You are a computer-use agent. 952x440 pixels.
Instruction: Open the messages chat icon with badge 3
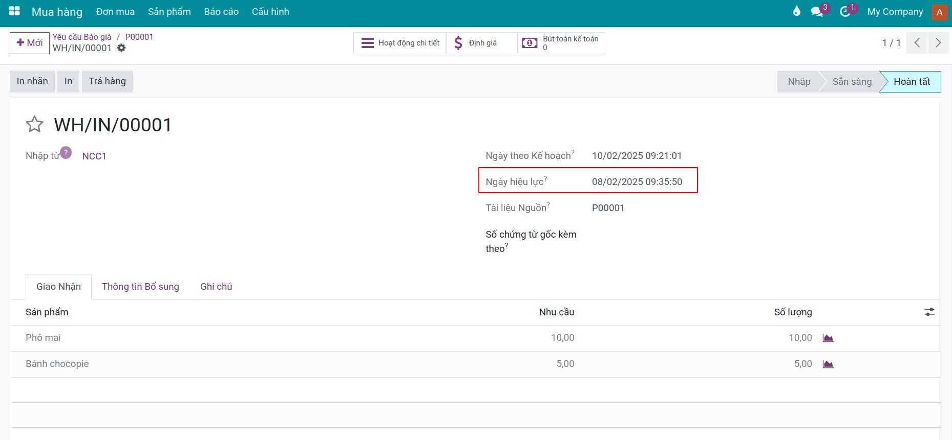pyautogui.click(x=817, y=11)
